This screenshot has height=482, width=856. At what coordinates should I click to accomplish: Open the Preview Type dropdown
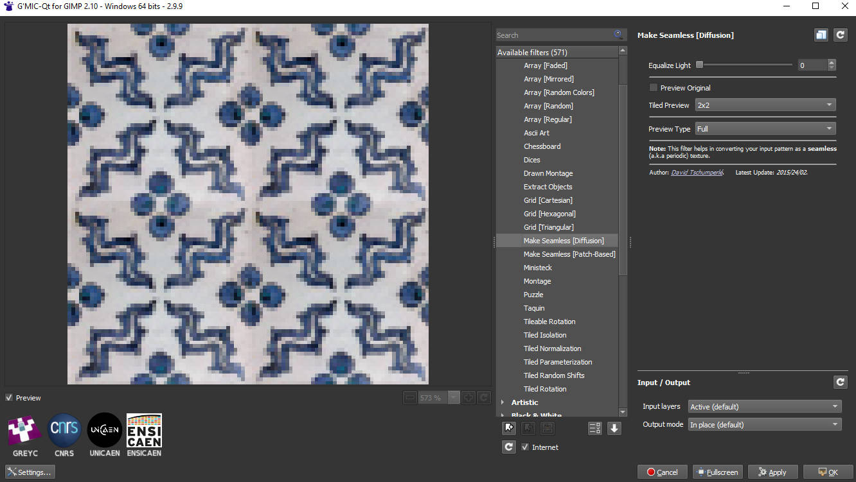click(x=765, y=129)
